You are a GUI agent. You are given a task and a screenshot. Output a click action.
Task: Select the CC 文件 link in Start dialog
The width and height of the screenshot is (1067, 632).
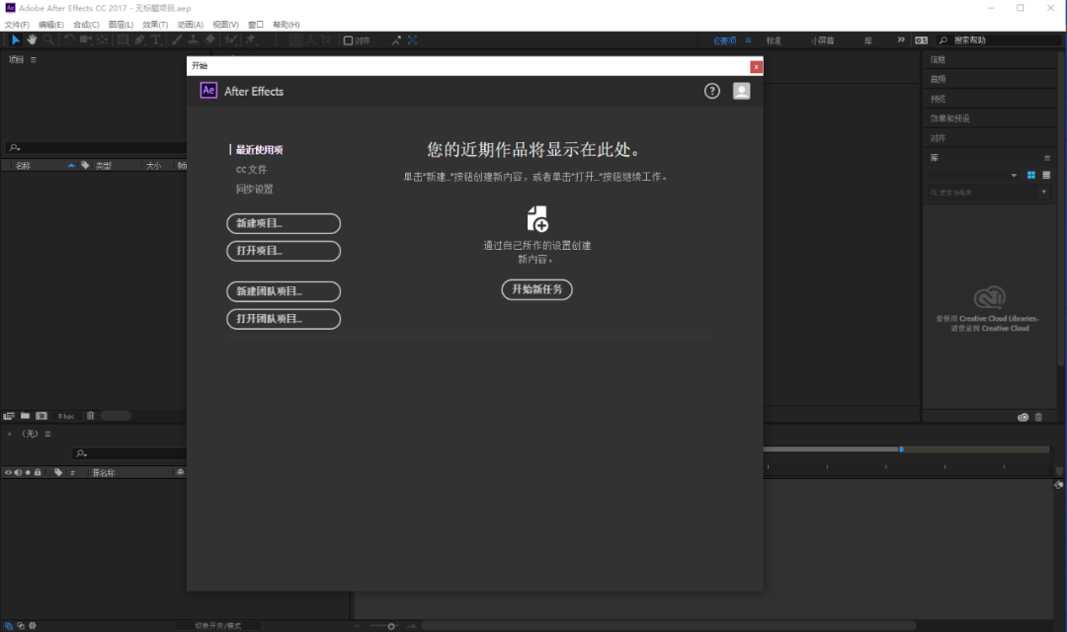click(251, 170)
